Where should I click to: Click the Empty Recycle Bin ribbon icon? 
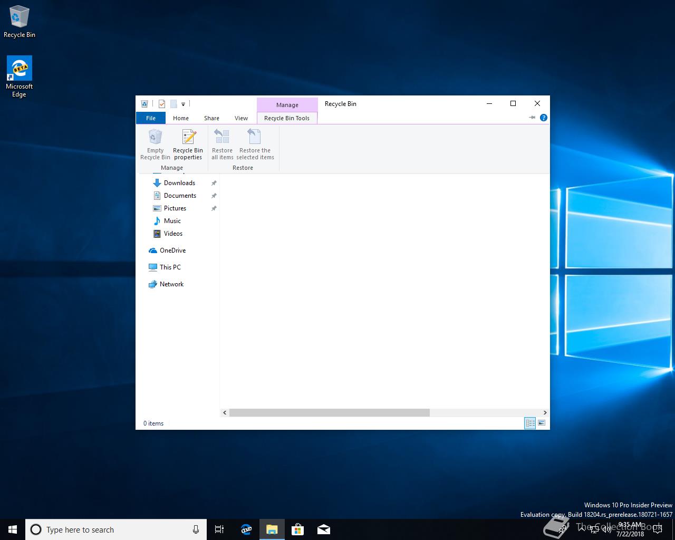[x=155, y=144]
